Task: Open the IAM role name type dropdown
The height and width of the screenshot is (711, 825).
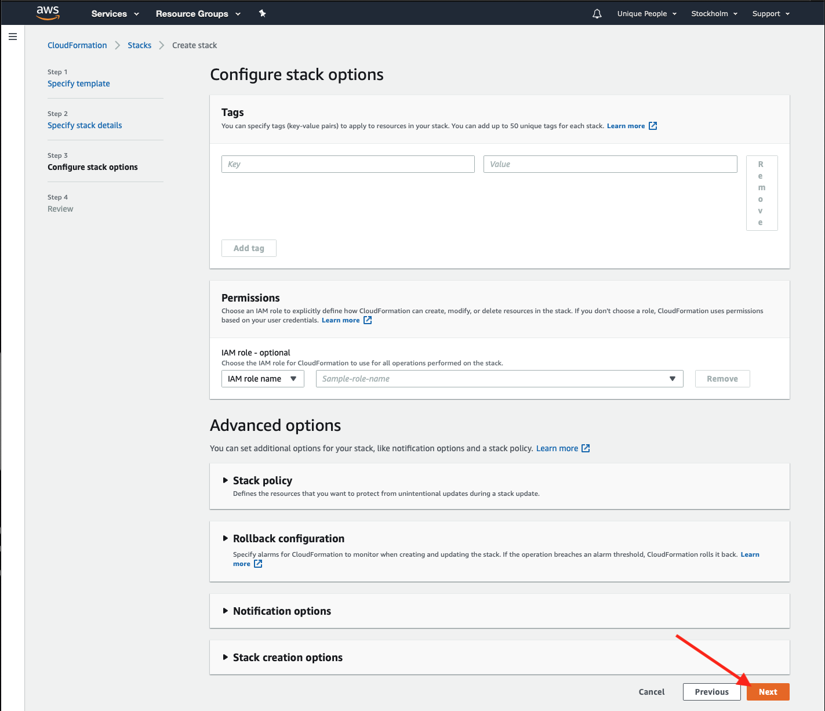Action: click(x=263, y=379)
